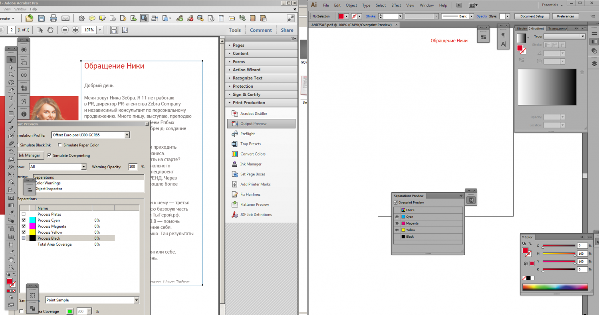This screenshot has height=315, width=599.
Task: Collapse the Print Production section
Action: (x=262, y=102)
